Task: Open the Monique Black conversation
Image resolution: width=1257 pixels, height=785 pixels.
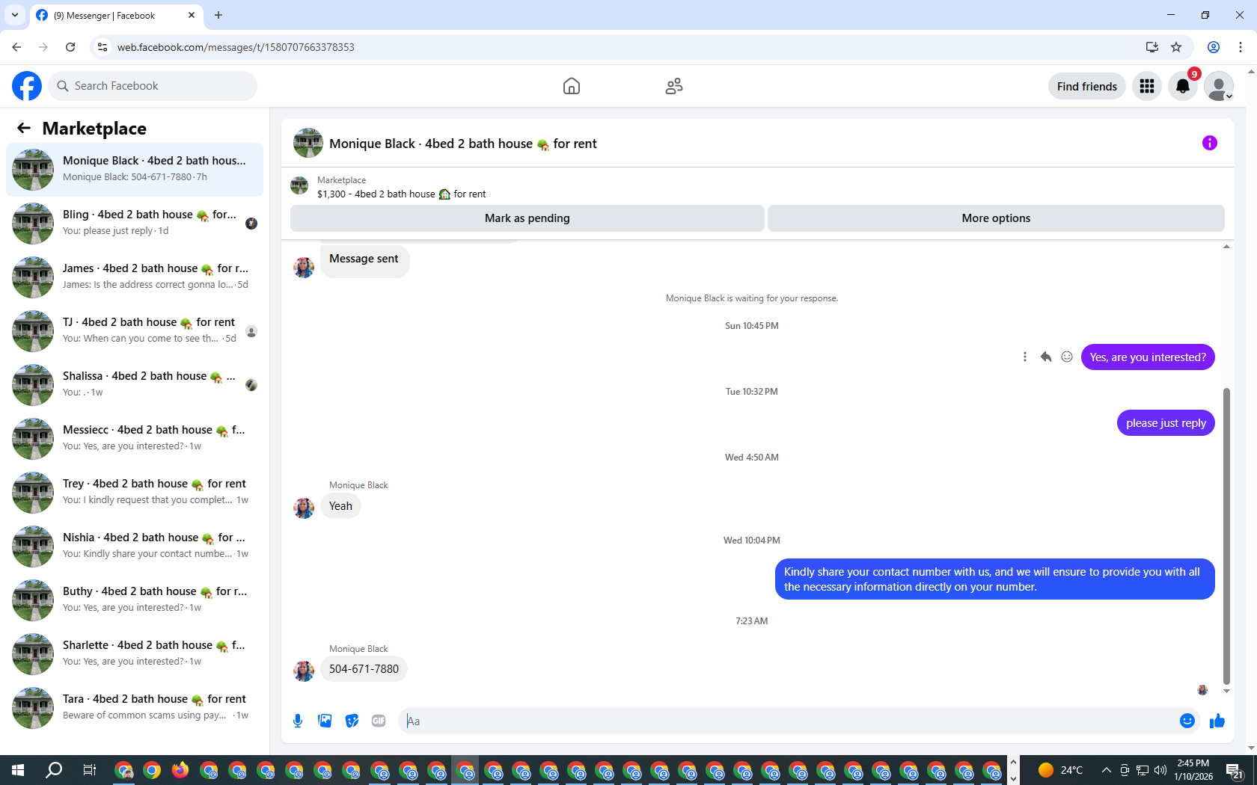Action: coord(135,170)
